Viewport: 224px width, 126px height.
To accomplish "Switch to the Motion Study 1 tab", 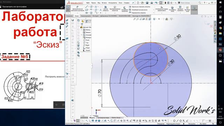I will click(116, 118).
